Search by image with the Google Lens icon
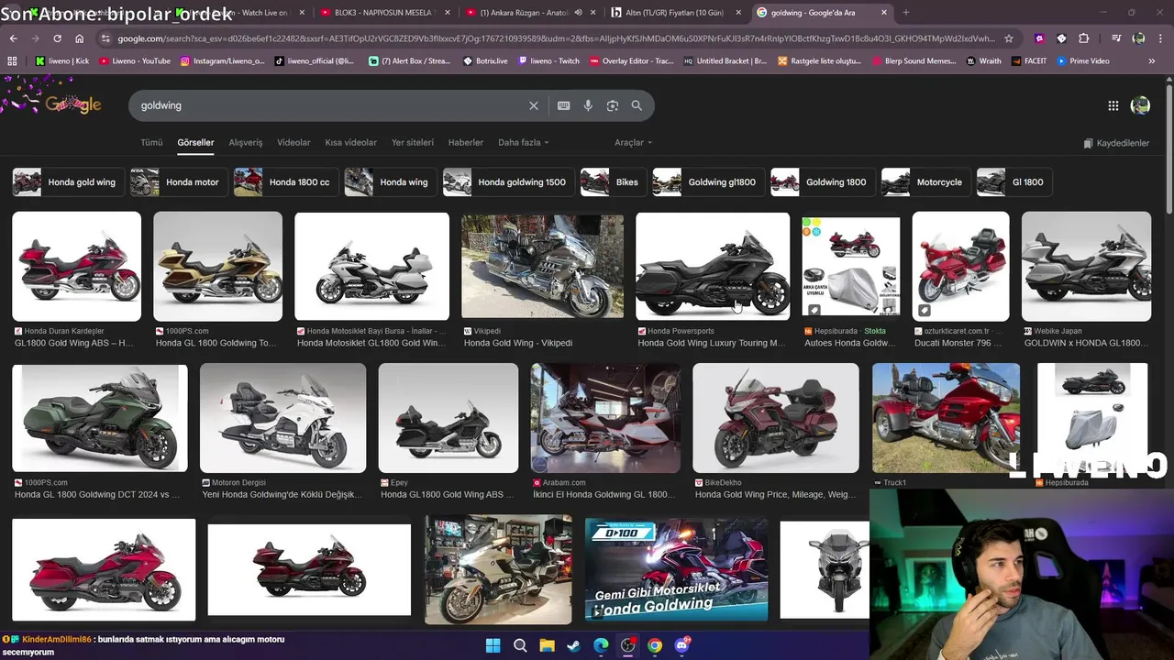The width and height of the screenshot is (1174, 660). (613, 105)
